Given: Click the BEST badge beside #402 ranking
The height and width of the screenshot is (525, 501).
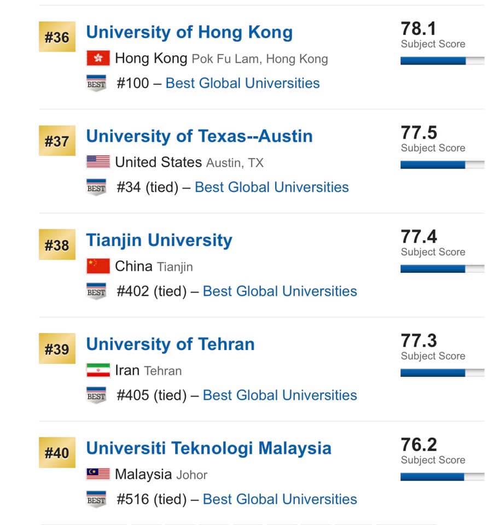Looking at the screenshot, I should click(96, 291).
